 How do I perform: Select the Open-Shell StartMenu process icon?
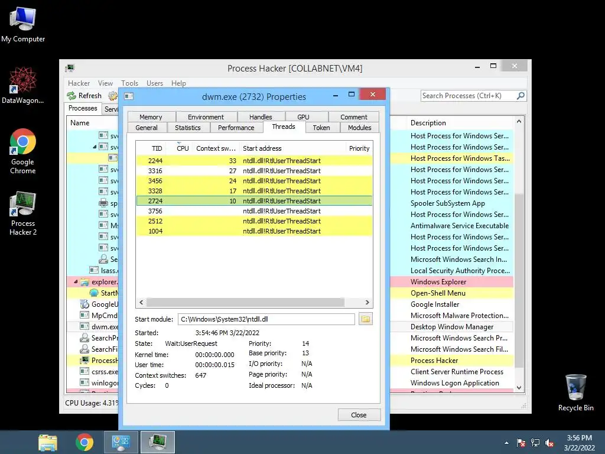click(x=94, y=293)
